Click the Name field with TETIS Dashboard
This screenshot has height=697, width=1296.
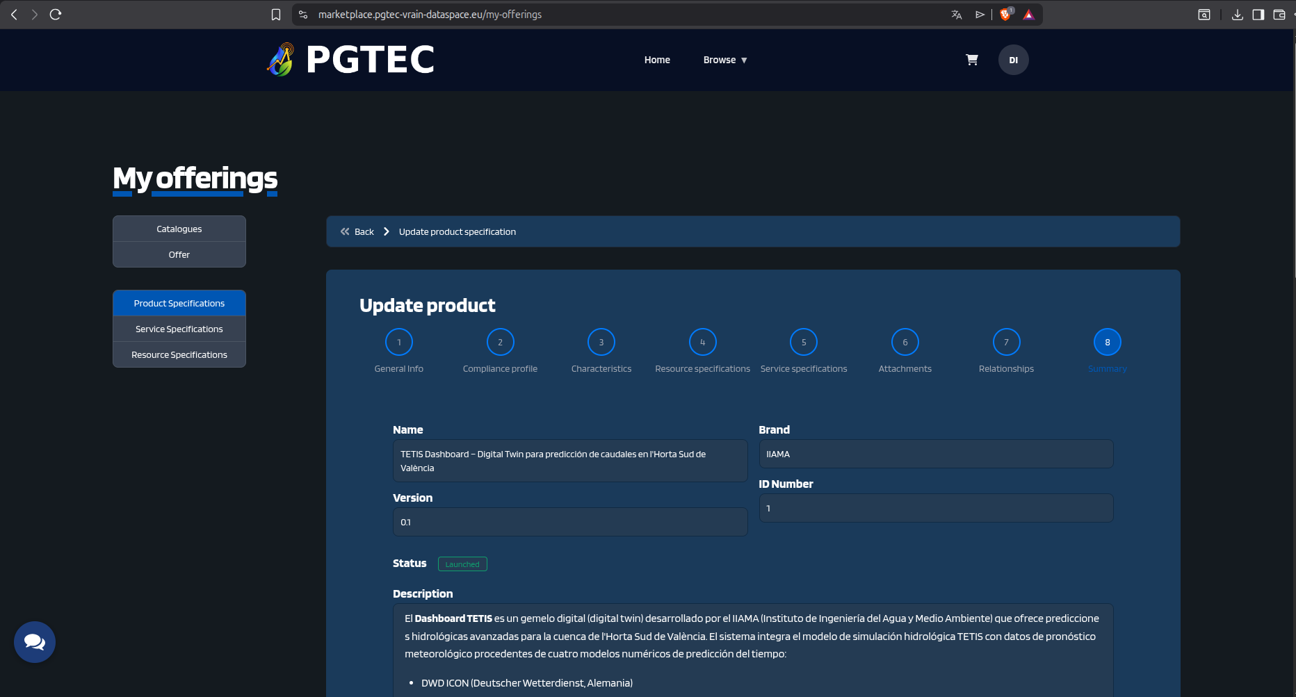coord(570,461)
